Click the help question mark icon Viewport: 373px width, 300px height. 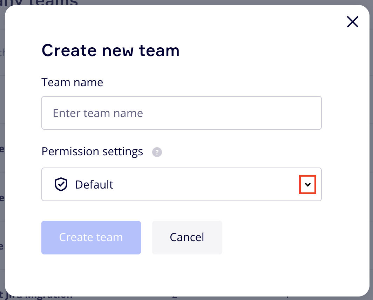157,152
